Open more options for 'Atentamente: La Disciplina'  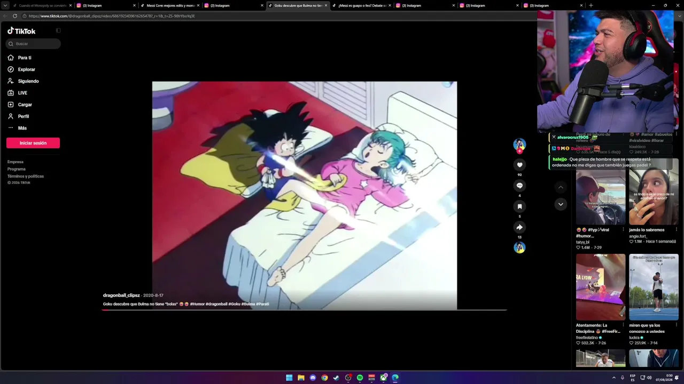(623, 325)
